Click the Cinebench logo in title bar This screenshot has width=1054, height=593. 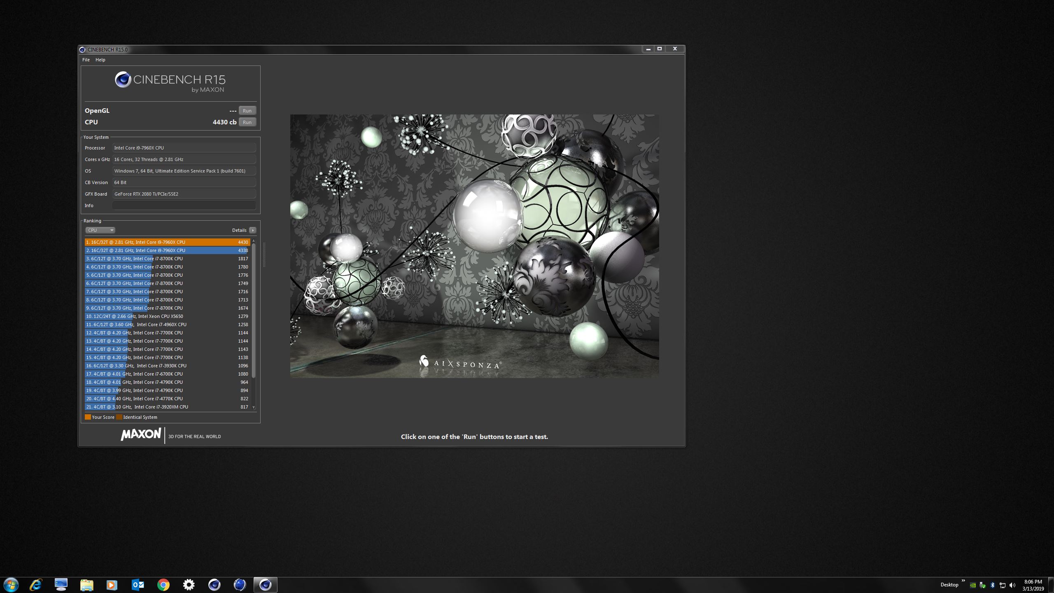click(82, 49)
